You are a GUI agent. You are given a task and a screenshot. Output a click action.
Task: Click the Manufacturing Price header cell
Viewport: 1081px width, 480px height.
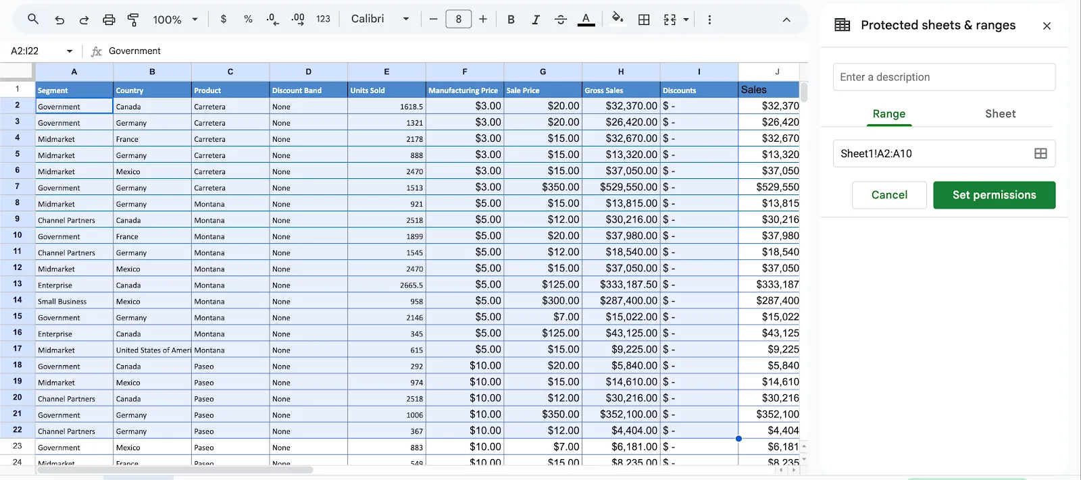[x=465, y=90]
